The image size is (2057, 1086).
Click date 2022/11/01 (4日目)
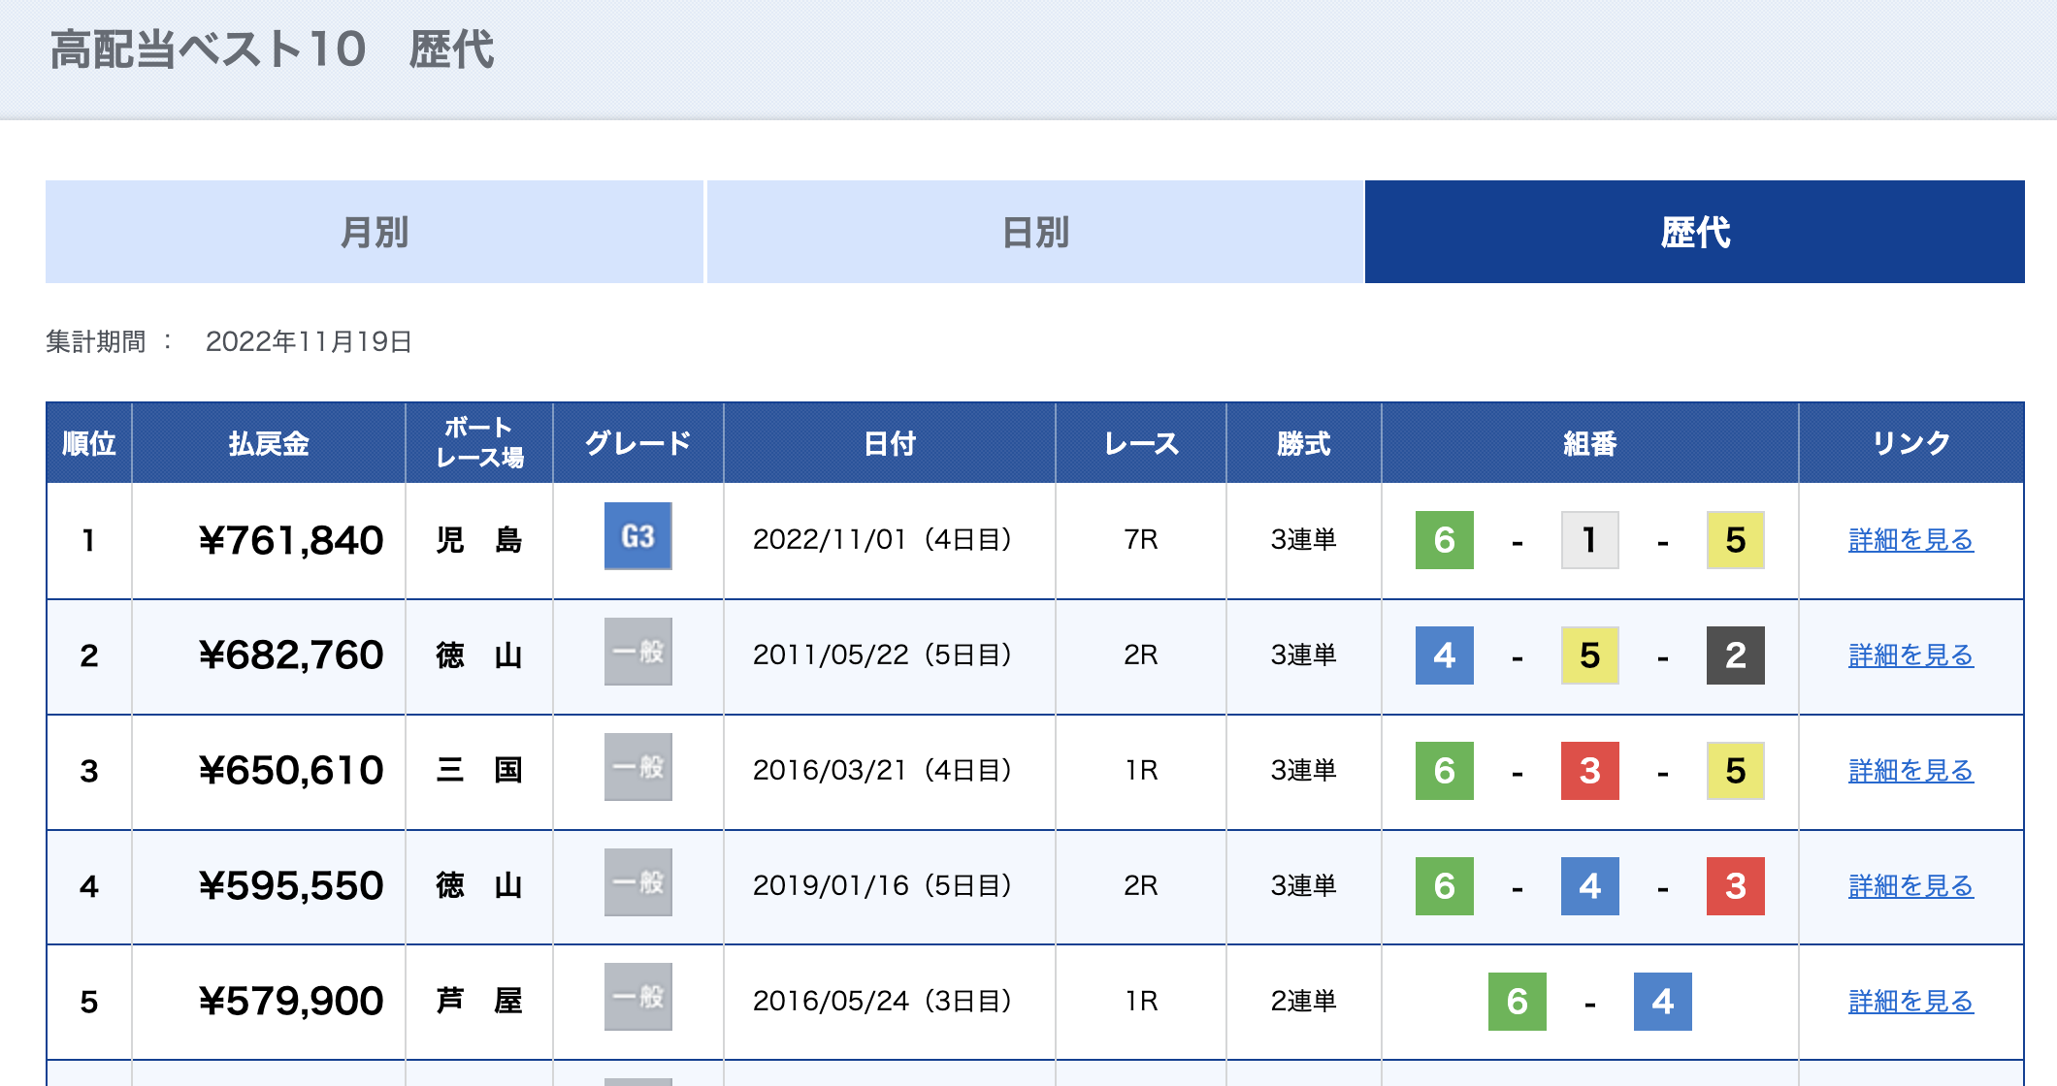pos(882,540)
